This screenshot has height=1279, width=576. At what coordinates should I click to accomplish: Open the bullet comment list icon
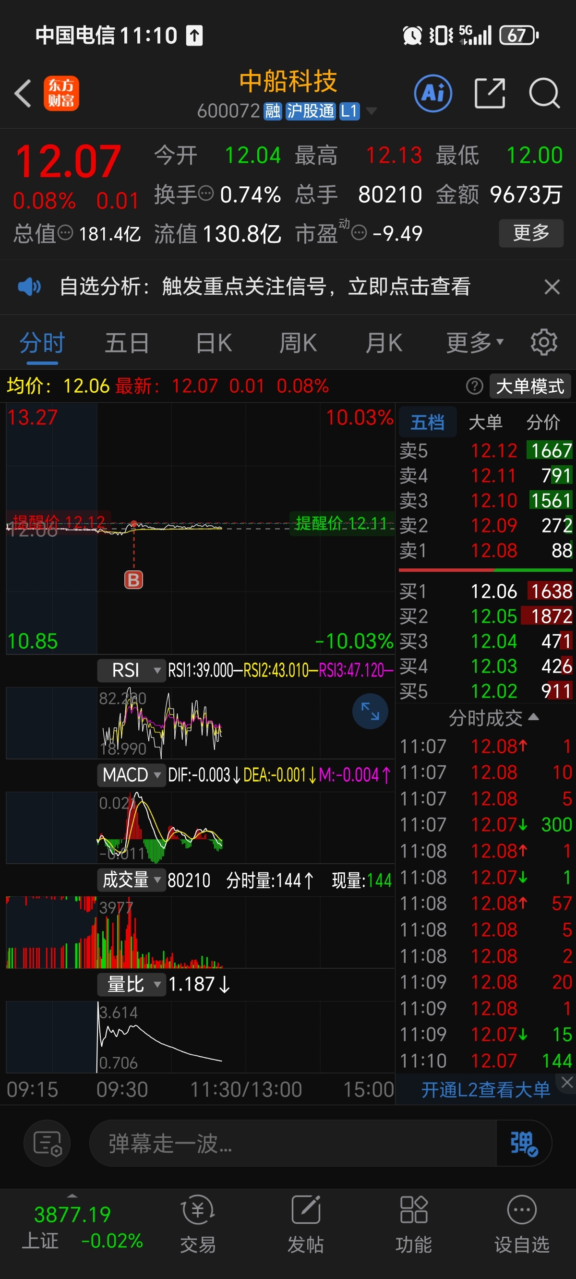pyautogui.click(x=47, y=1144)
